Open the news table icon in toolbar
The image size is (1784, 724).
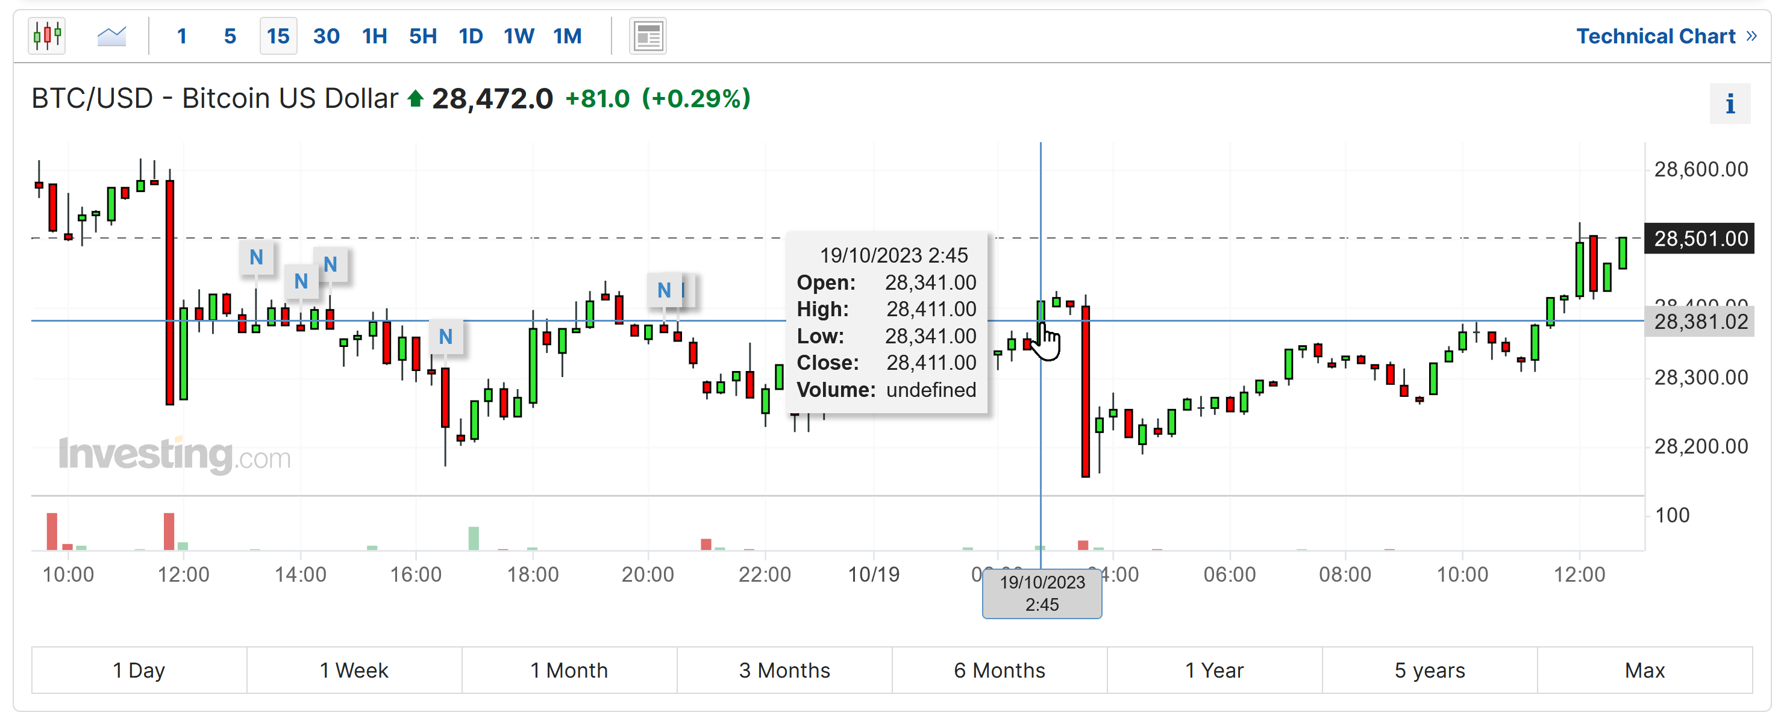point(648,36)
